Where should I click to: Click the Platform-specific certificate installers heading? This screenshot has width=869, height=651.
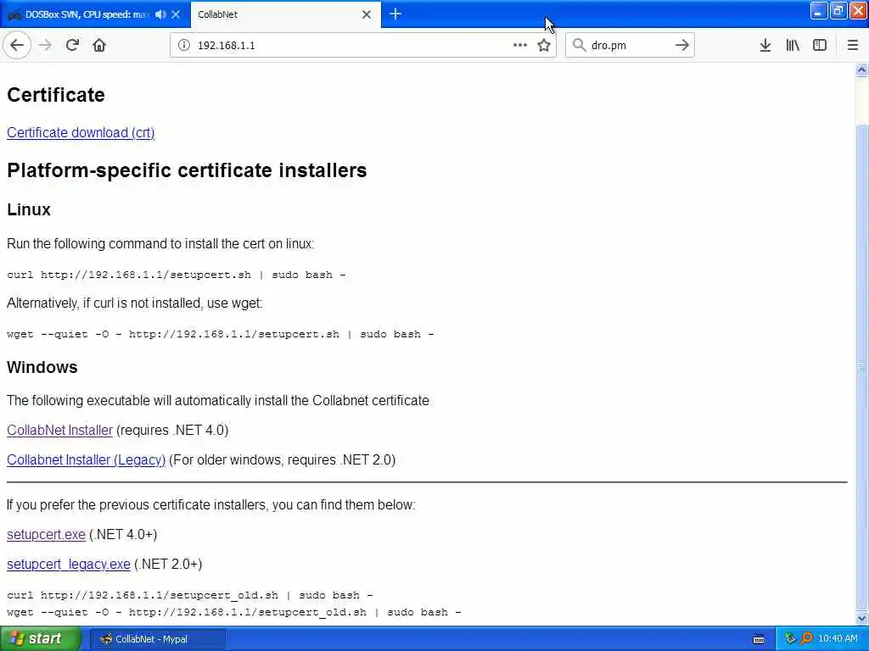[187, 170]
